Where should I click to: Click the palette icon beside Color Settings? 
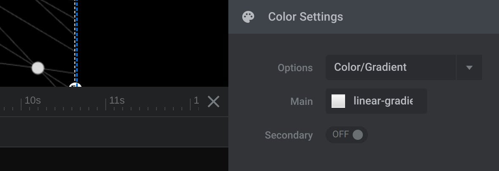pos(248,17)
